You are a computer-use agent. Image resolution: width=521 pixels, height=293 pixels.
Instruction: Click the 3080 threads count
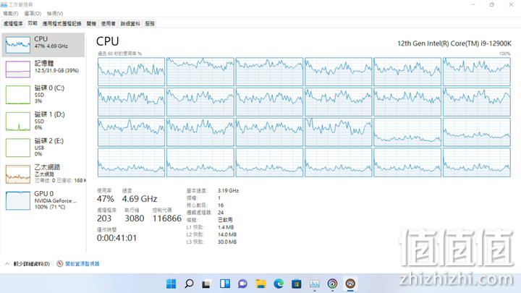(x=135, y=218)
